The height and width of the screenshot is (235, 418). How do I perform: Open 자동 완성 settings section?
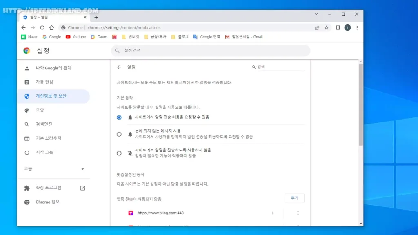coord(53,82)
